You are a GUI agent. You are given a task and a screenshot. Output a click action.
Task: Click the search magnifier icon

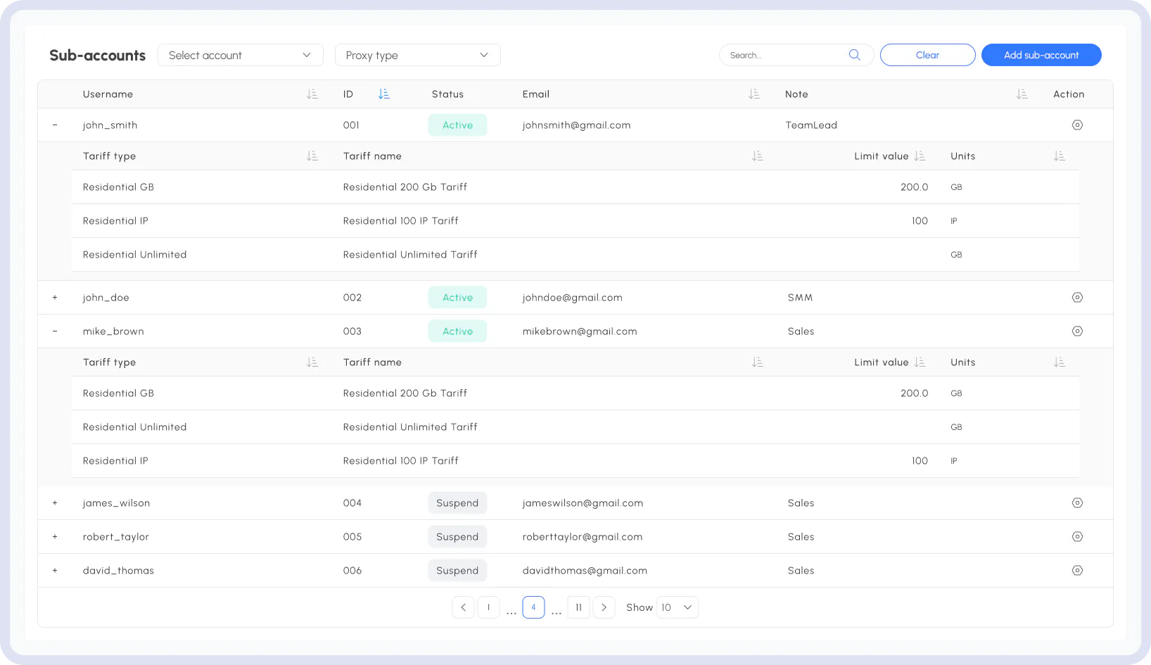[855, 55]
